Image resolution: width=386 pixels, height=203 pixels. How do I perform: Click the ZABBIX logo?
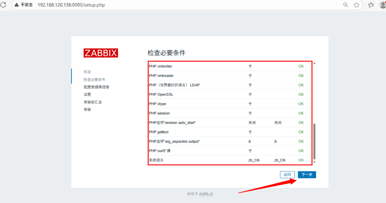pos(101,53)
